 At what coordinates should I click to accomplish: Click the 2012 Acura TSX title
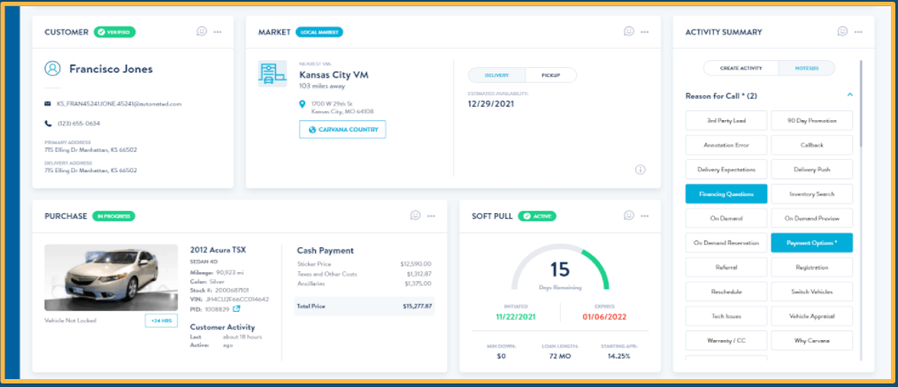[x=218, y=250]
